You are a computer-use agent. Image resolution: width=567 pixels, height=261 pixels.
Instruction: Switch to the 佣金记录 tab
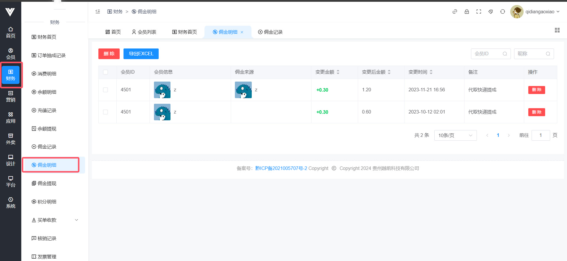click(x=270, y=32)
